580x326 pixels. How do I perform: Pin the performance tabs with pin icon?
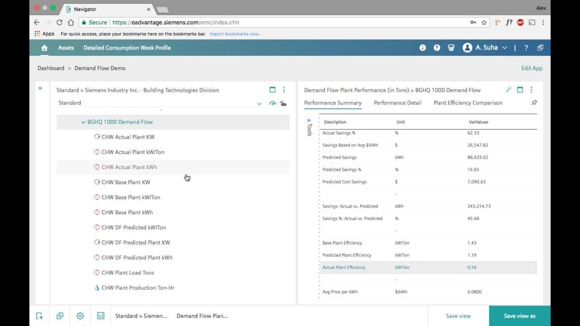(x=534, y=103)
